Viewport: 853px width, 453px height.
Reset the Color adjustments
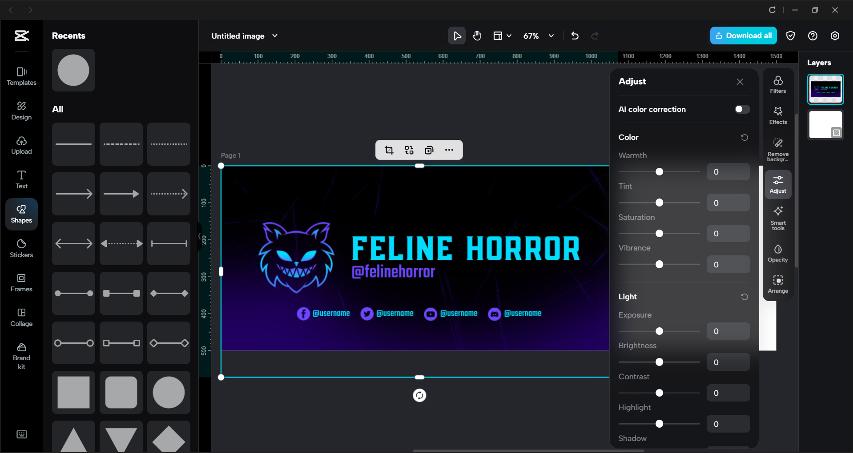pyautogui.click(x=744, y=137)
